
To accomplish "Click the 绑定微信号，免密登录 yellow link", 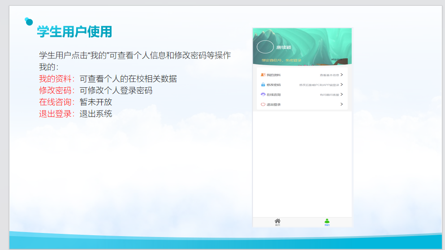I will [x=281, y=60].
